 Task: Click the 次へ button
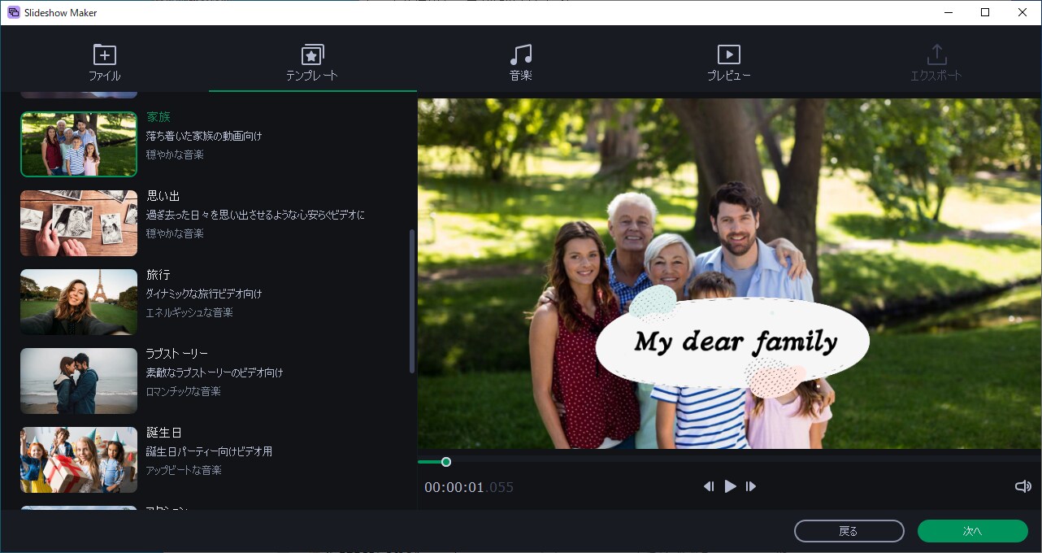click(x=973, y=531)
